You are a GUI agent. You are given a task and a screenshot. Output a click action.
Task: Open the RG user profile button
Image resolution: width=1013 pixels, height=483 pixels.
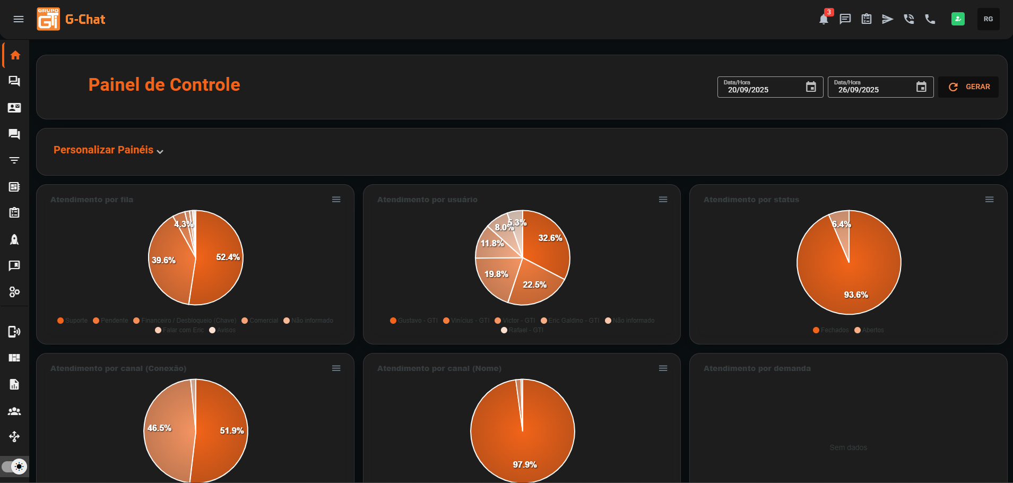[988, 19]
